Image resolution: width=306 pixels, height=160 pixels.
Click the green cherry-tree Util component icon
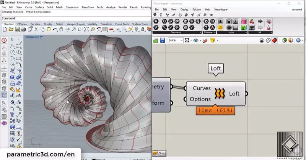pos(252,21)
